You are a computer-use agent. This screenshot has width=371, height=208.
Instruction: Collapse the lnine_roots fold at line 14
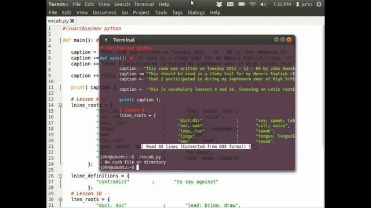[60, 105]
